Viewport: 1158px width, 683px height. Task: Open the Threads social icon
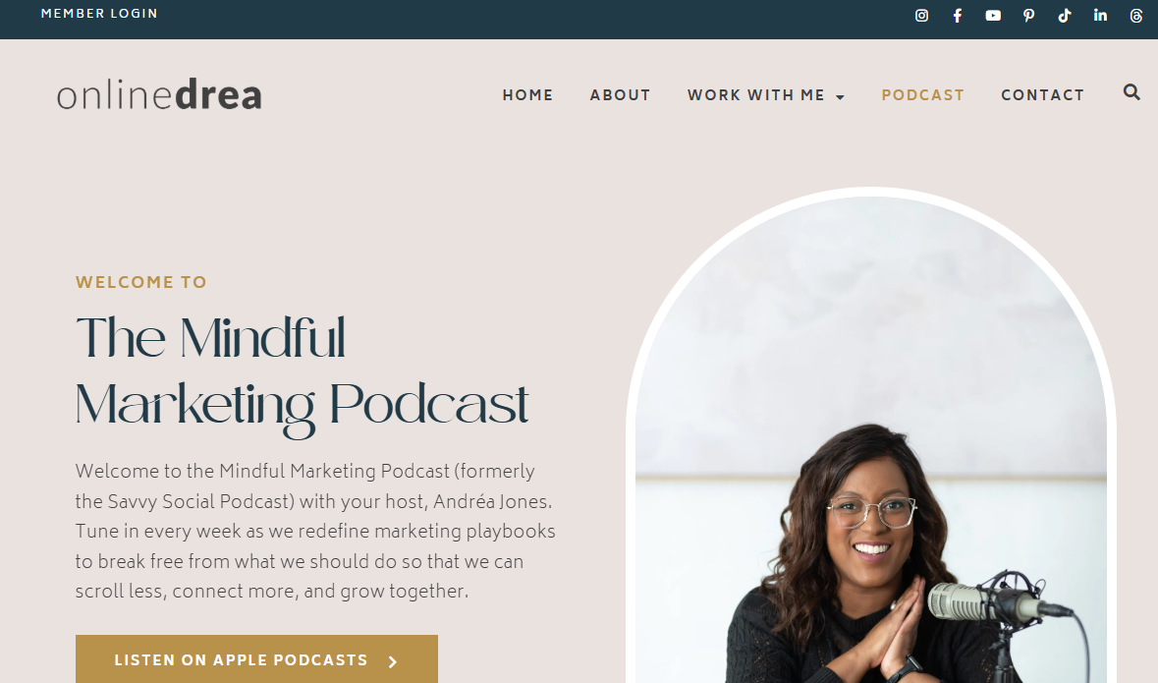pyautogui.click(x=1135, y=16)
